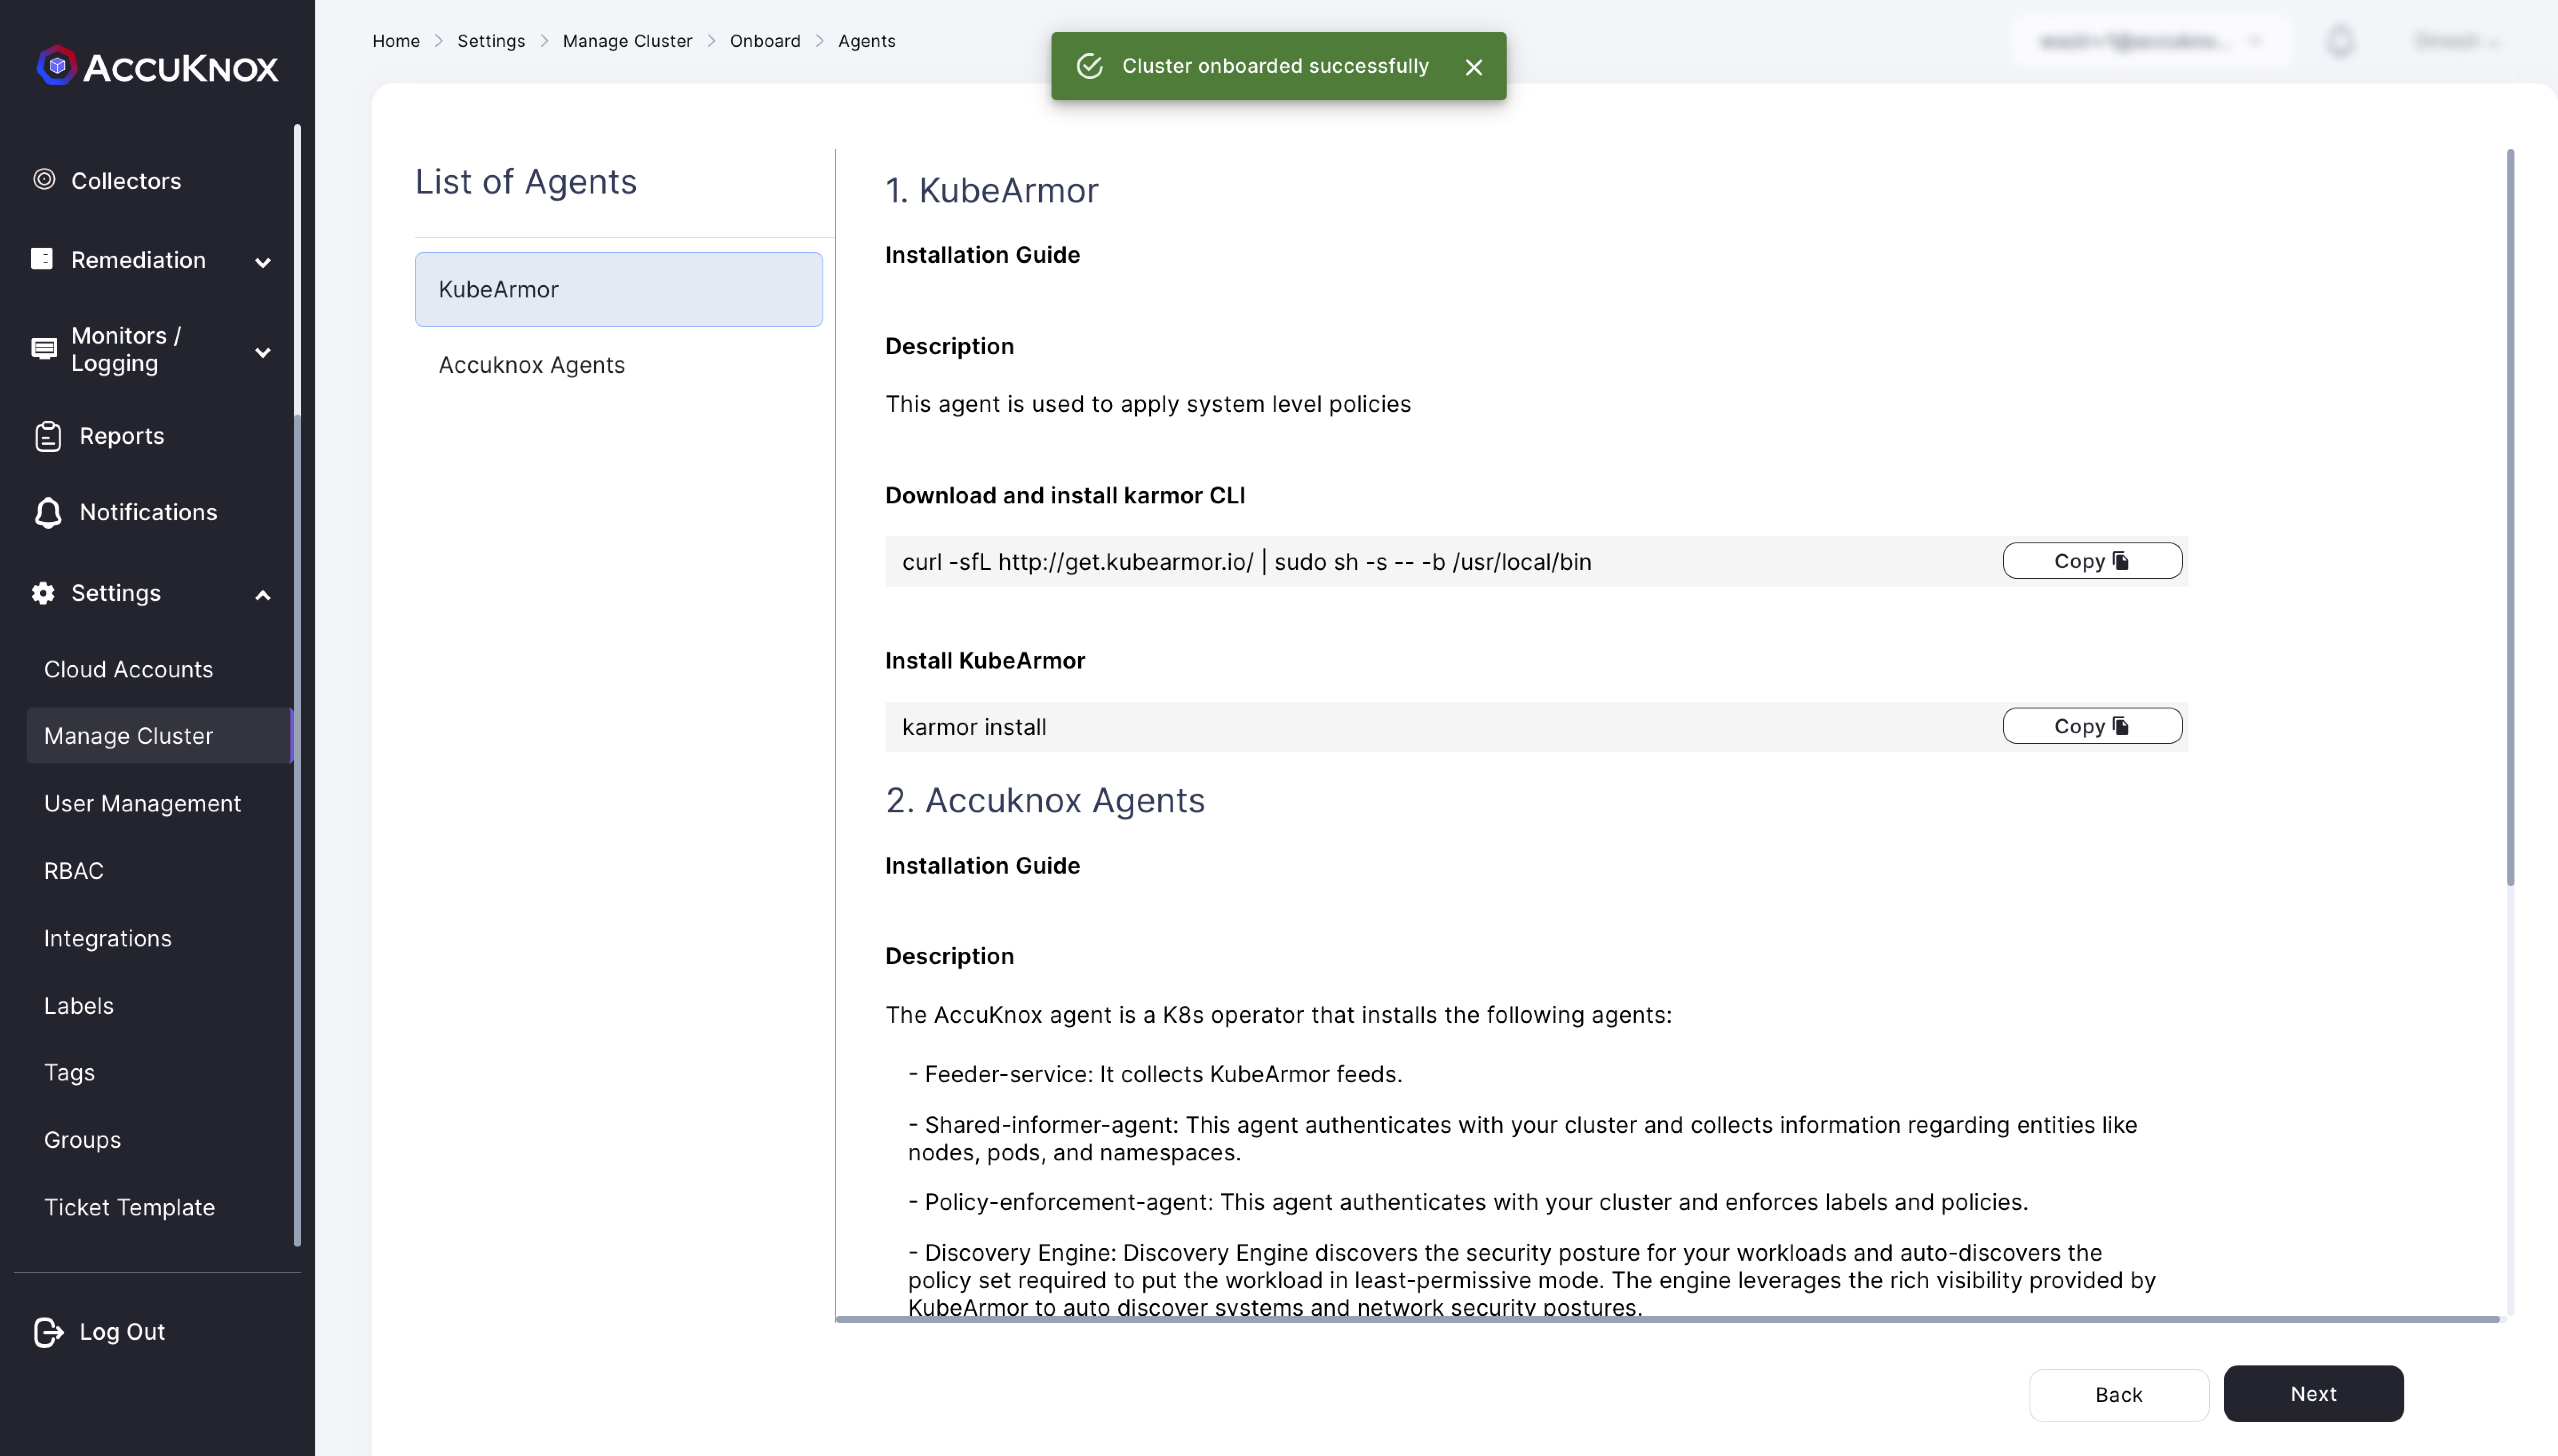Open Integrations settings page
2558x1456 pixels.
108,938
